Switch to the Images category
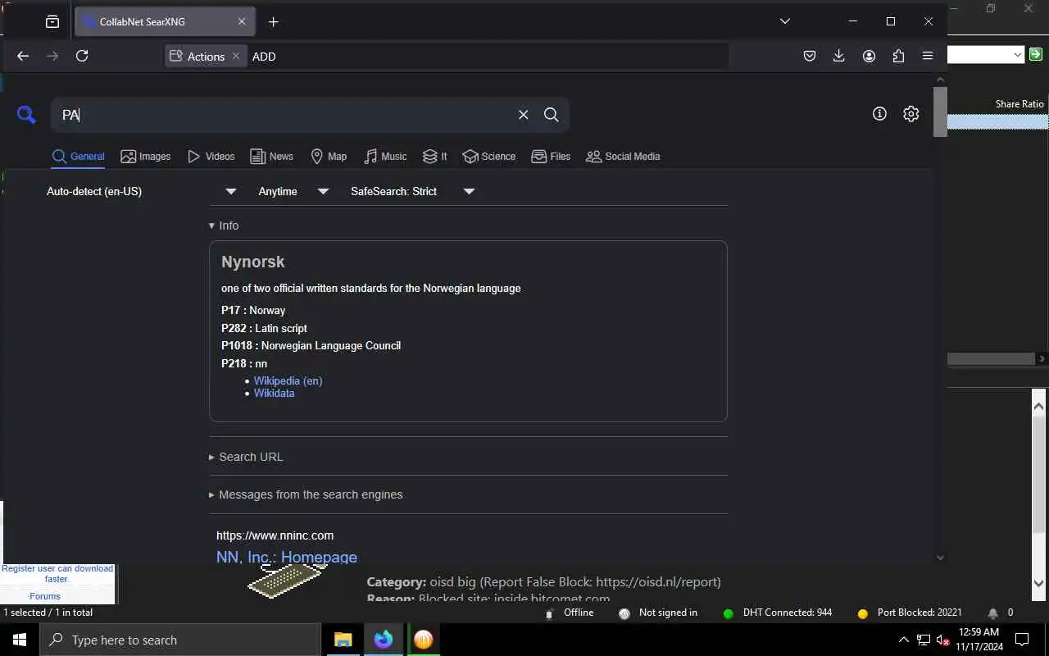This screenshot has height=656, width=1049. coord(146,157)
